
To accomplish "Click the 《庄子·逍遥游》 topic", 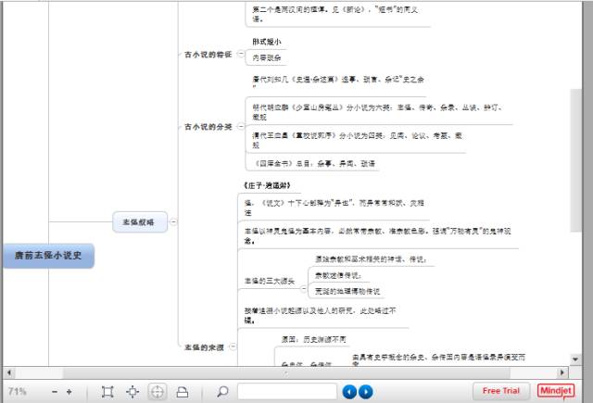I will click(x=267, y=185).
